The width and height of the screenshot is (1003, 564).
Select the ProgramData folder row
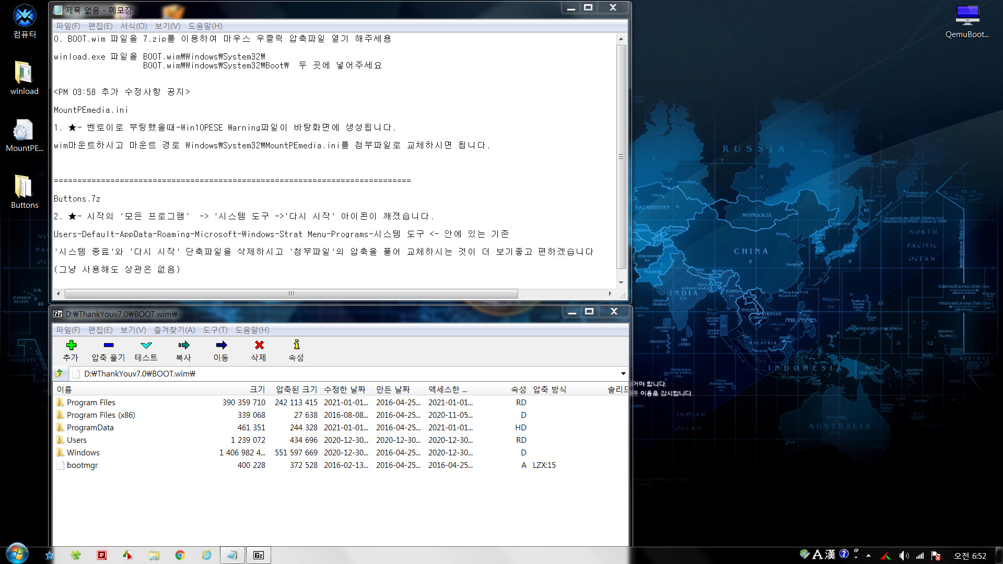tap(340, 427)
